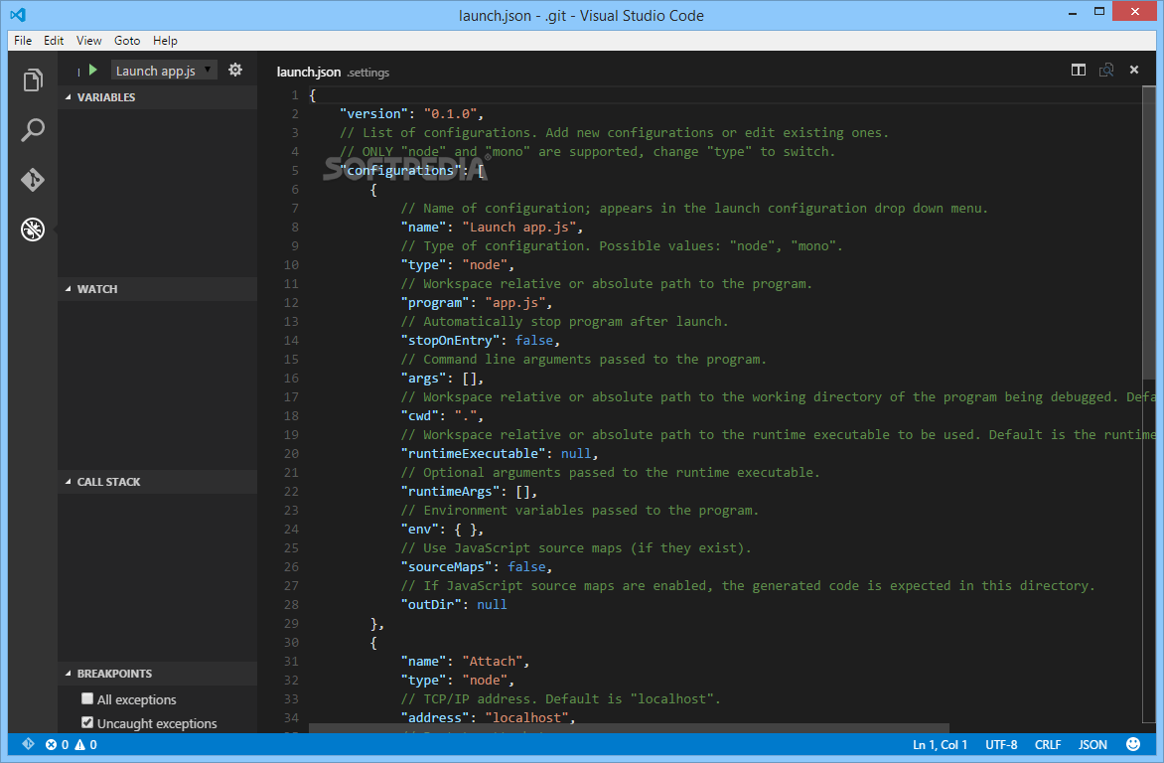
Task: Collapse the BREAKPOINTS section
Action: (x=157, y=674)
